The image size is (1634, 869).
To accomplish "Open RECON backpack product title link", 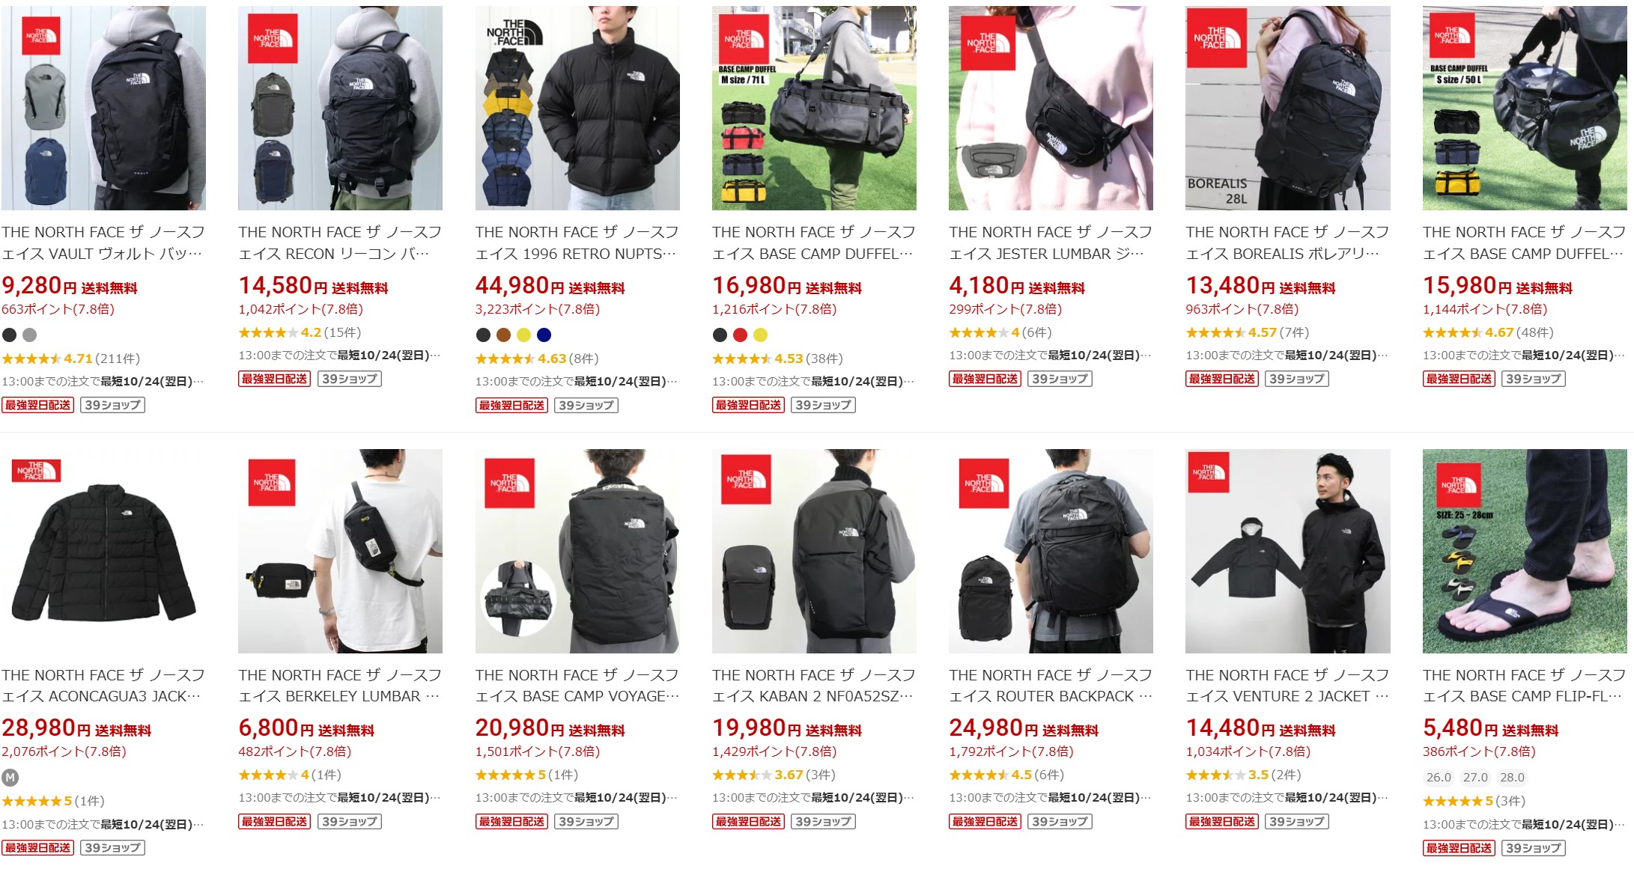I will click(340, 243).
